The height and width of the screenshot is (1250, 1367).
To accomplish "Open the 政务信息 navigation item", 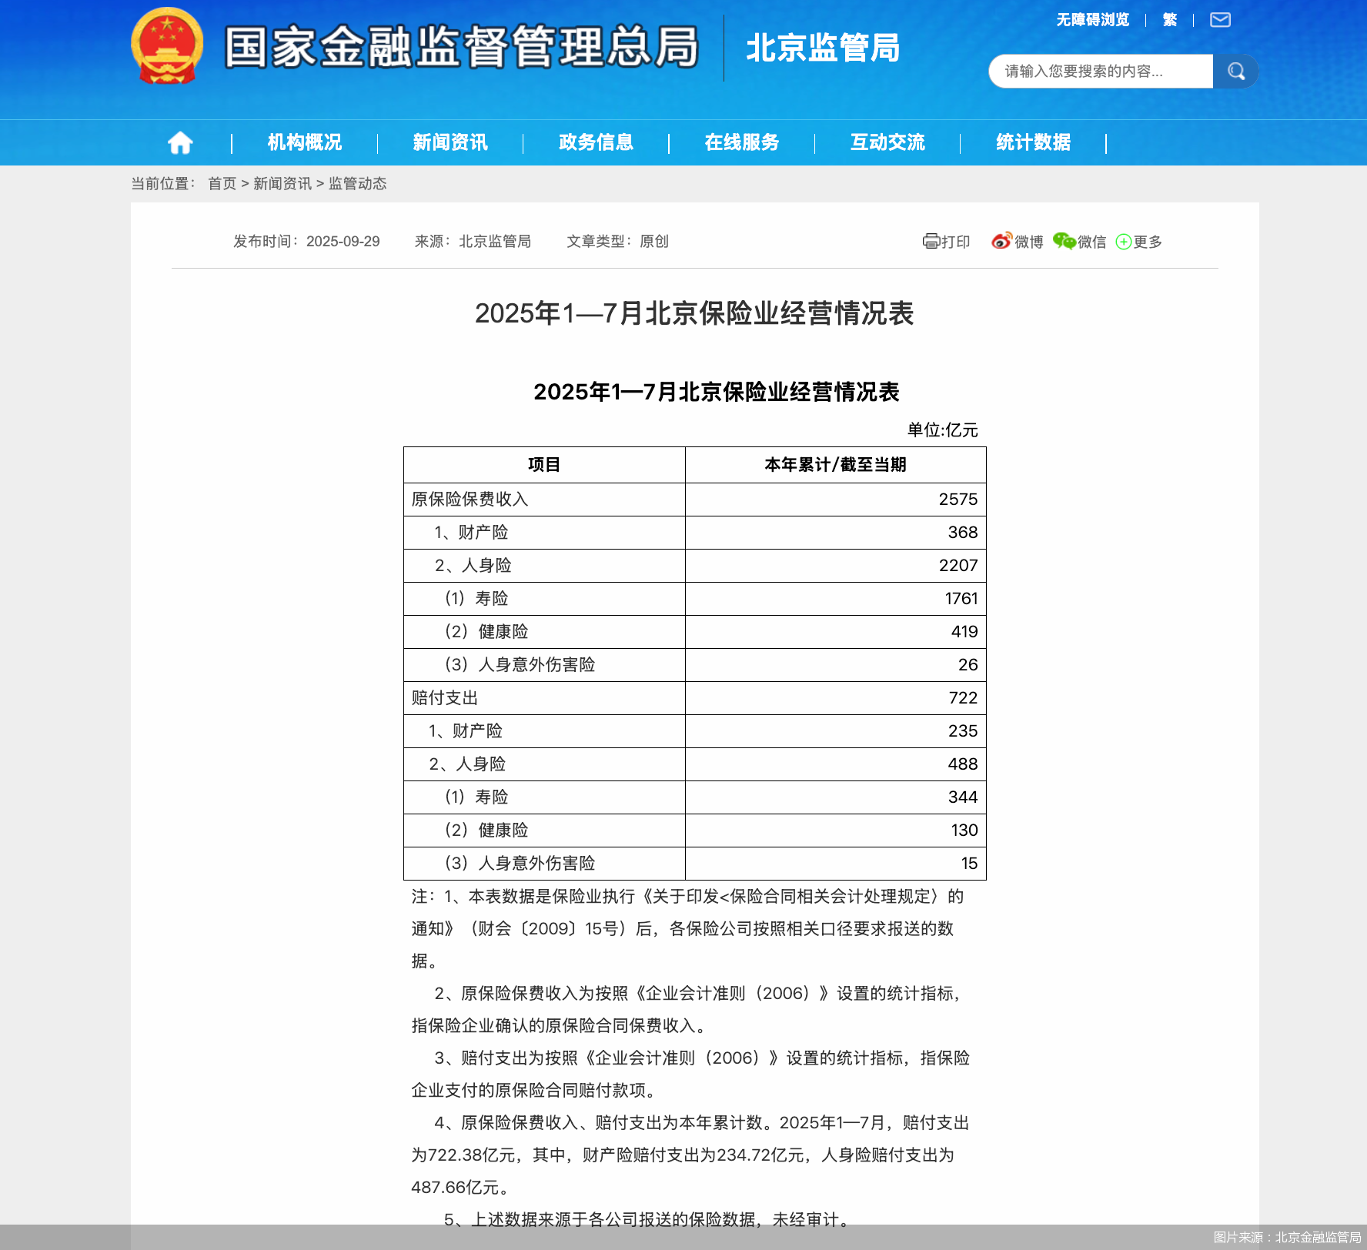I will point(596,142).
